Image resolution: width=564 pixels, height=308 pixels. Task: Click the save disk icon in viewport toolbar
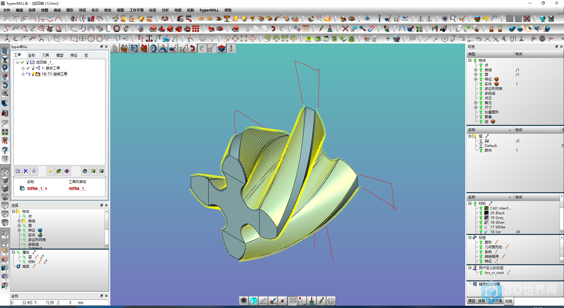pos(134,48)
